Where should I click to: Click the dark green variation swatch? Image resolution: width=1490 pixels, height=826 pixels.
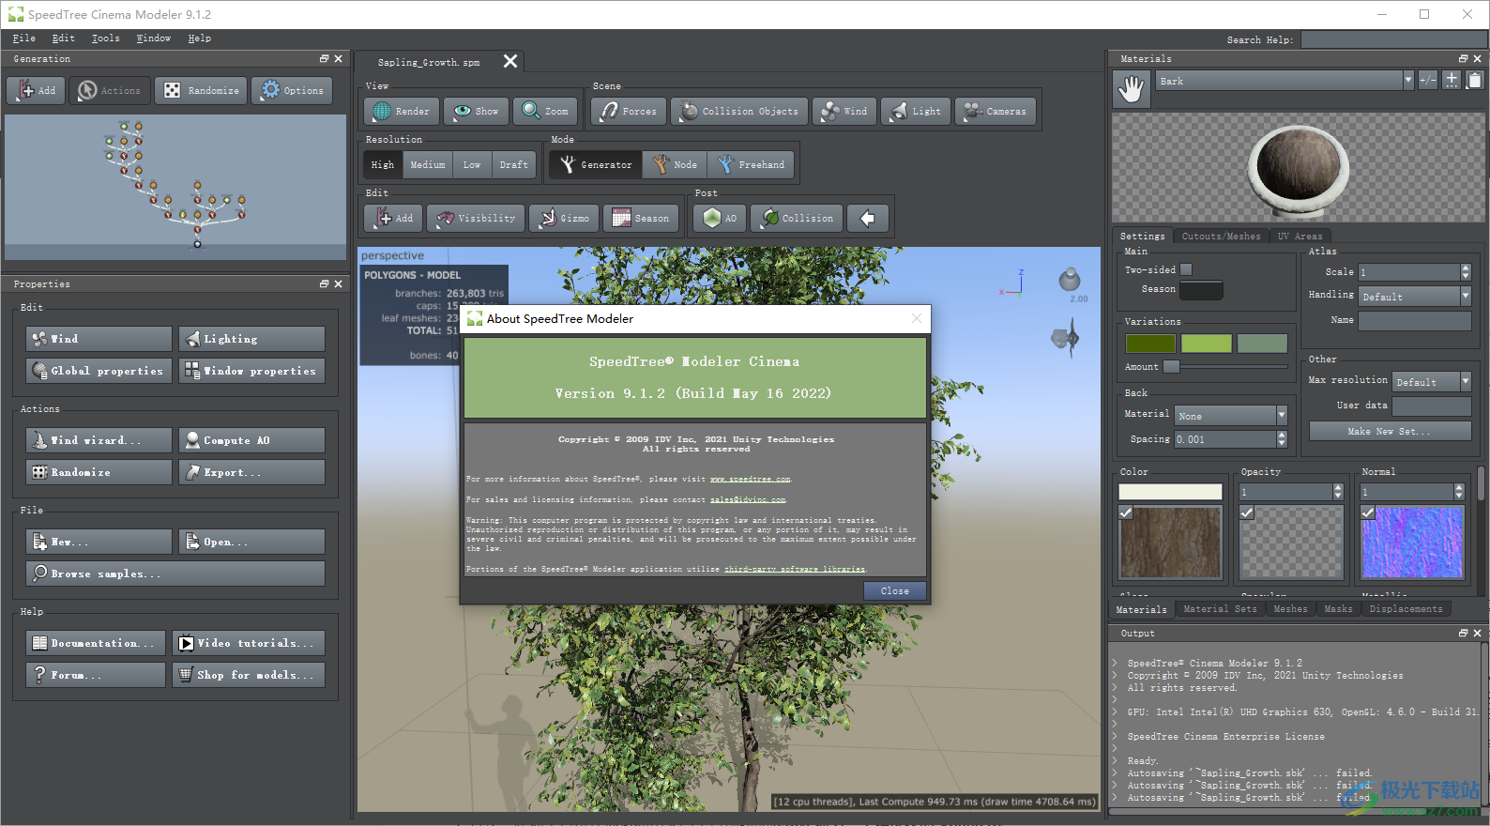[1150, 344]
